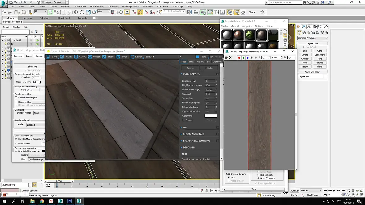Open the Standard Primitives dropdown

(x=312, y=38)
